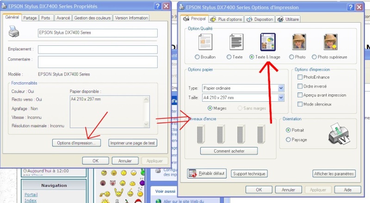Select A4 210 x 297 mm in Papier disponible
Image resolution: width=370 pixels, height=203 pixels.
pos(86,99)
